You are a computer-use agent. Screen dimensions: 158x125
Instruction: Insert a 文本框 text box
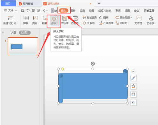click(x=139, y=18)
